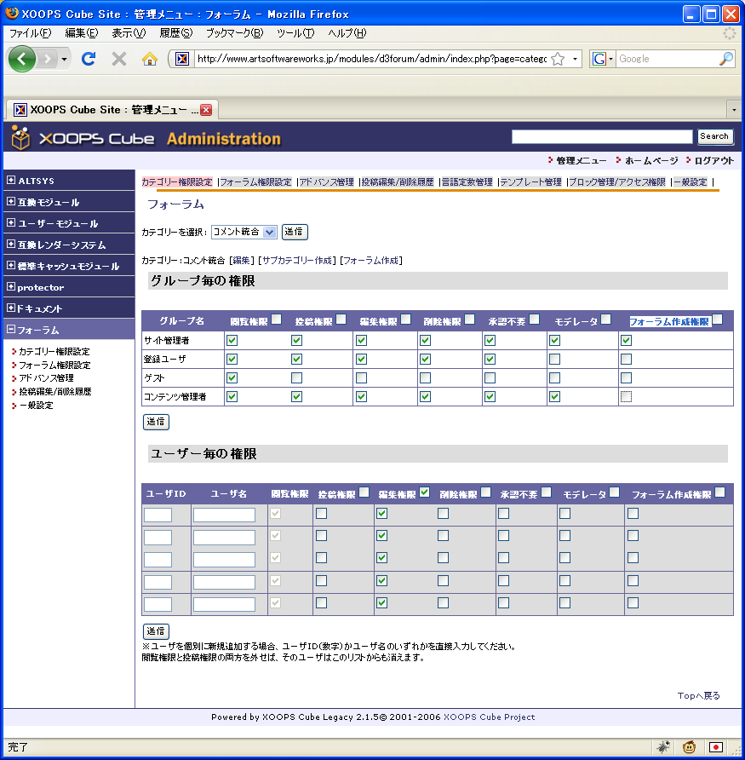Click the Google search magnifier icon

click(725, 59)
